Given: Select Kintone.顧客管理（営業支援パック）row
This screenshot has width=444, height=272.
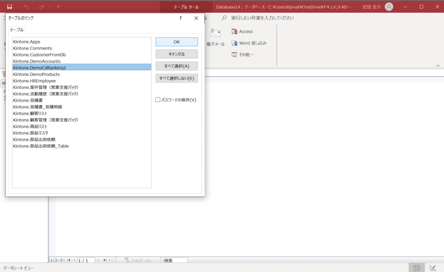Looking at the screenshot, I should [82, 120].
